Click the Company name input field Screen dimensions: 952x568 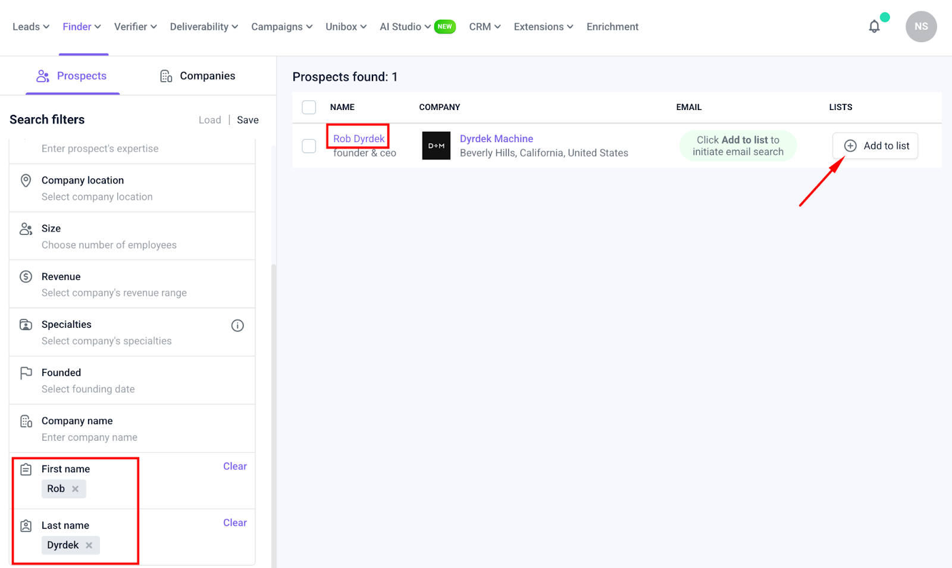point(132,429)
